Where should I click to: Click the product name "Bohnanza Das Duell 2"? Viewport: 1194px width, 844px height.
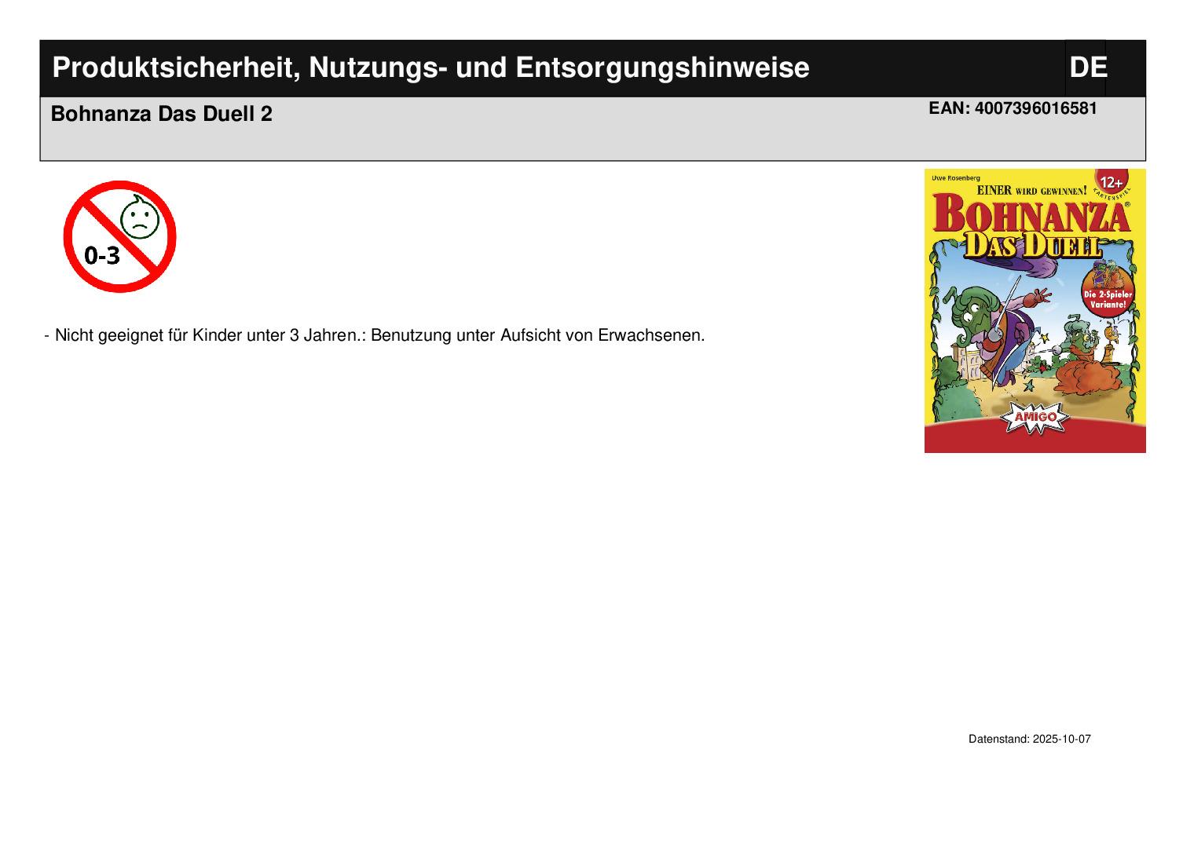click(162, 115)
